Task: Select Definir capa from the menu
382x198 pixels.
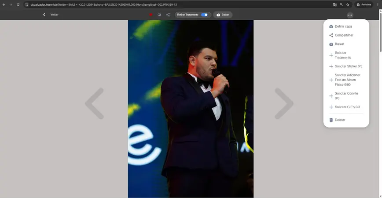Action: click(x=343, y=26)
